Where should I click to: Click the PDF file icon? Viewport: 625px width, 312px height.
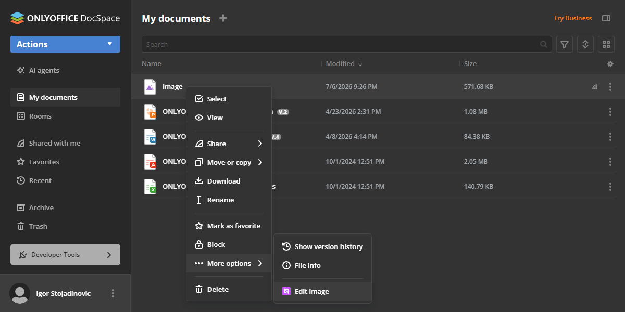(x=150, y=162)
